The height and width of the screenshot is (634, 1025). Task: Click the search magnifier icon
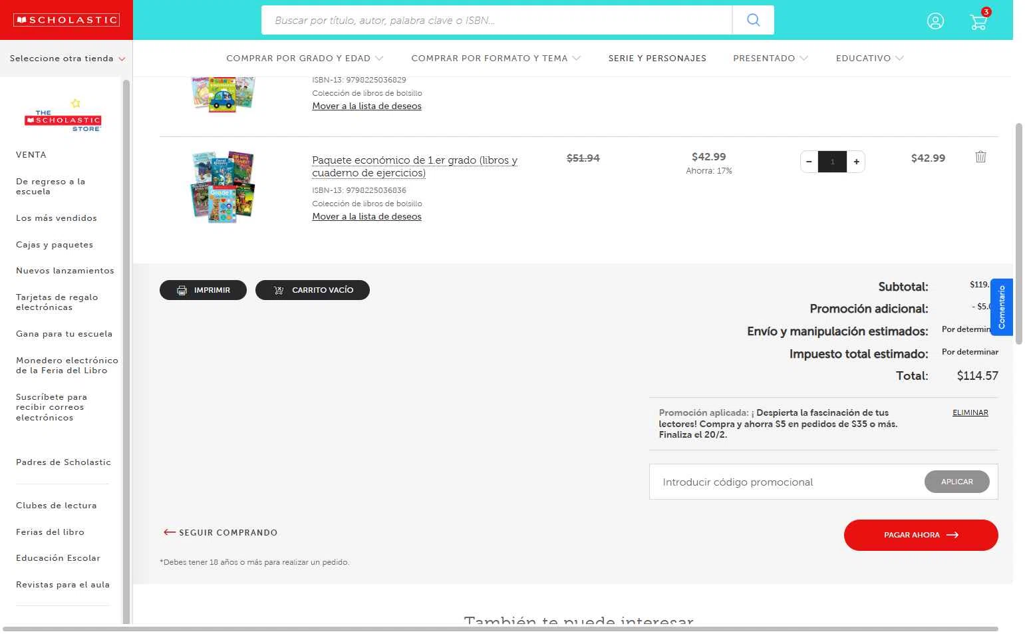[753, 20]
